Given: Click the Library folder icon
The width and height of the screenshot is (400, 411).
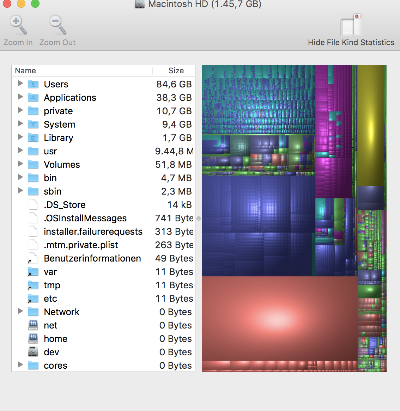Looking at the screenshot, I should (x=33, y=138).
